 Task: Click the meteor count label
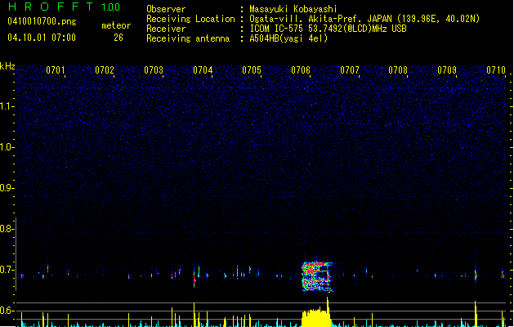point(116,25)
